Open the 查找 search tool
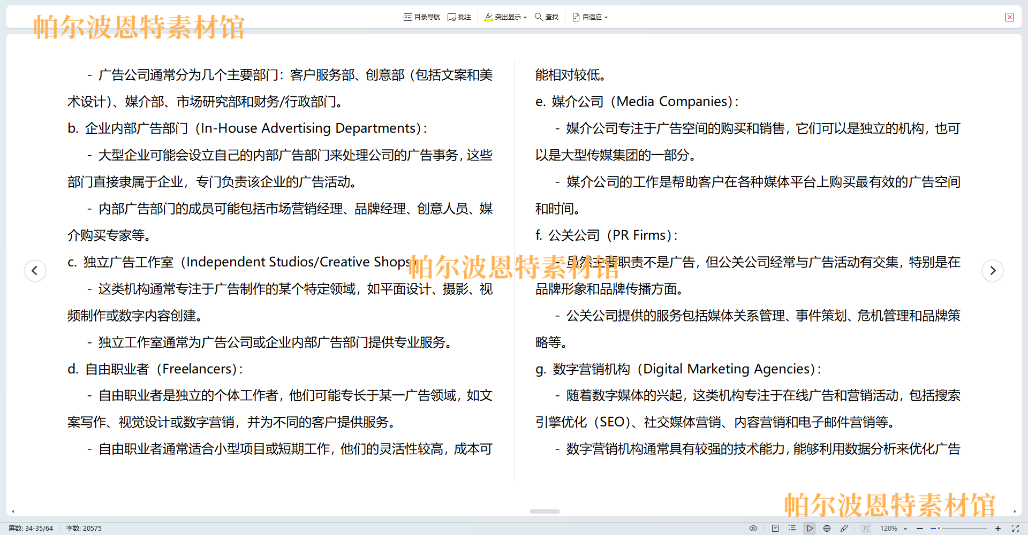The width and height of the screenshot is (1028, 535). point(547,17)
